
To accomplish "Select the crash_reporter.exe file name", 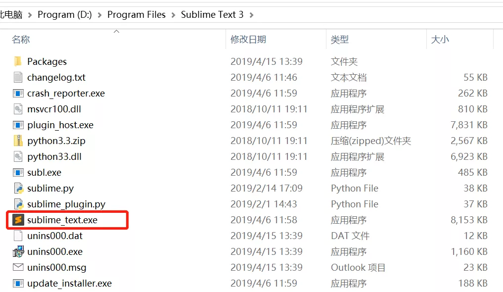I will 66,94.
